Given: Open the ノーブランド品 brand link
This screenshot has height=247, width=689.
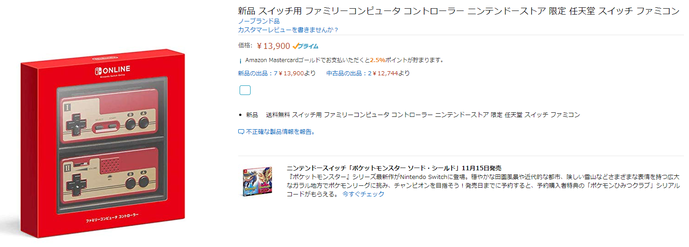Looking at the screenshot, I should [x=259, y=21].
